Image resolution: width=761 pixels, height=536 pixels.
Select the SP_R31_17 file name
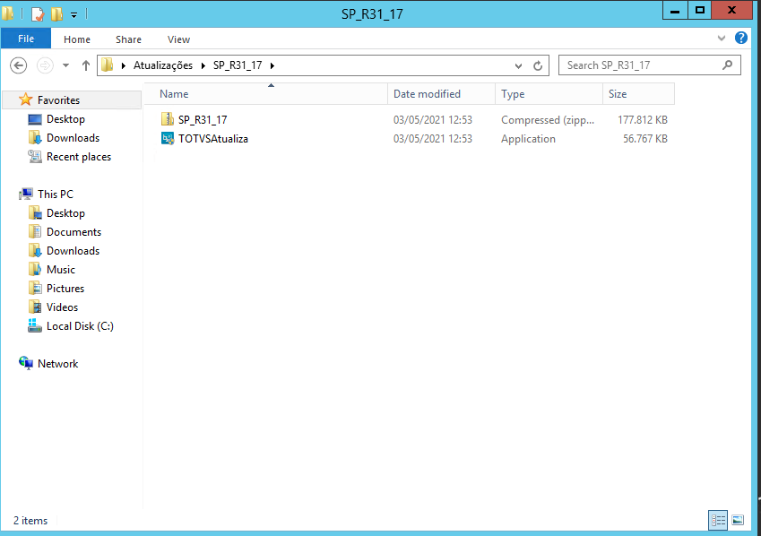203,119
